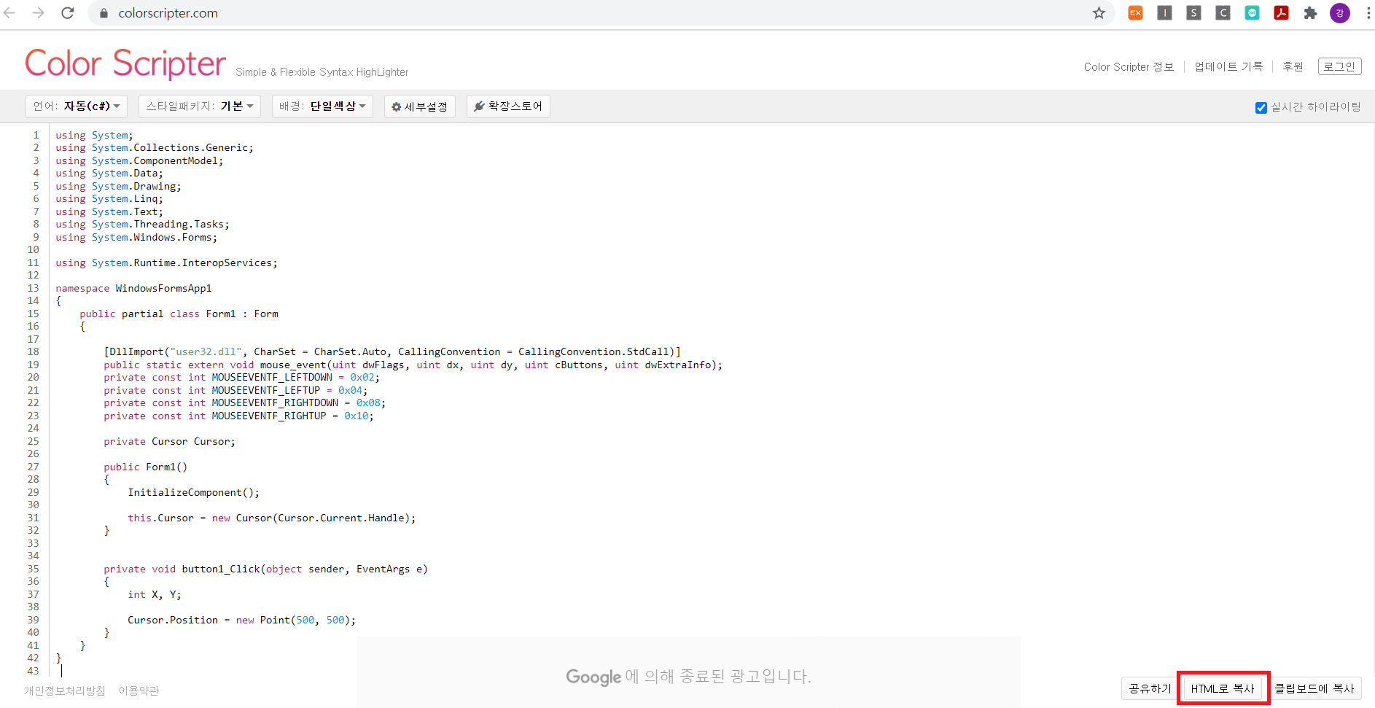Open the 배경 단일색상 background dropdown
The height and width of the screenshot is (708, 1375).
(x=322, y=106)
